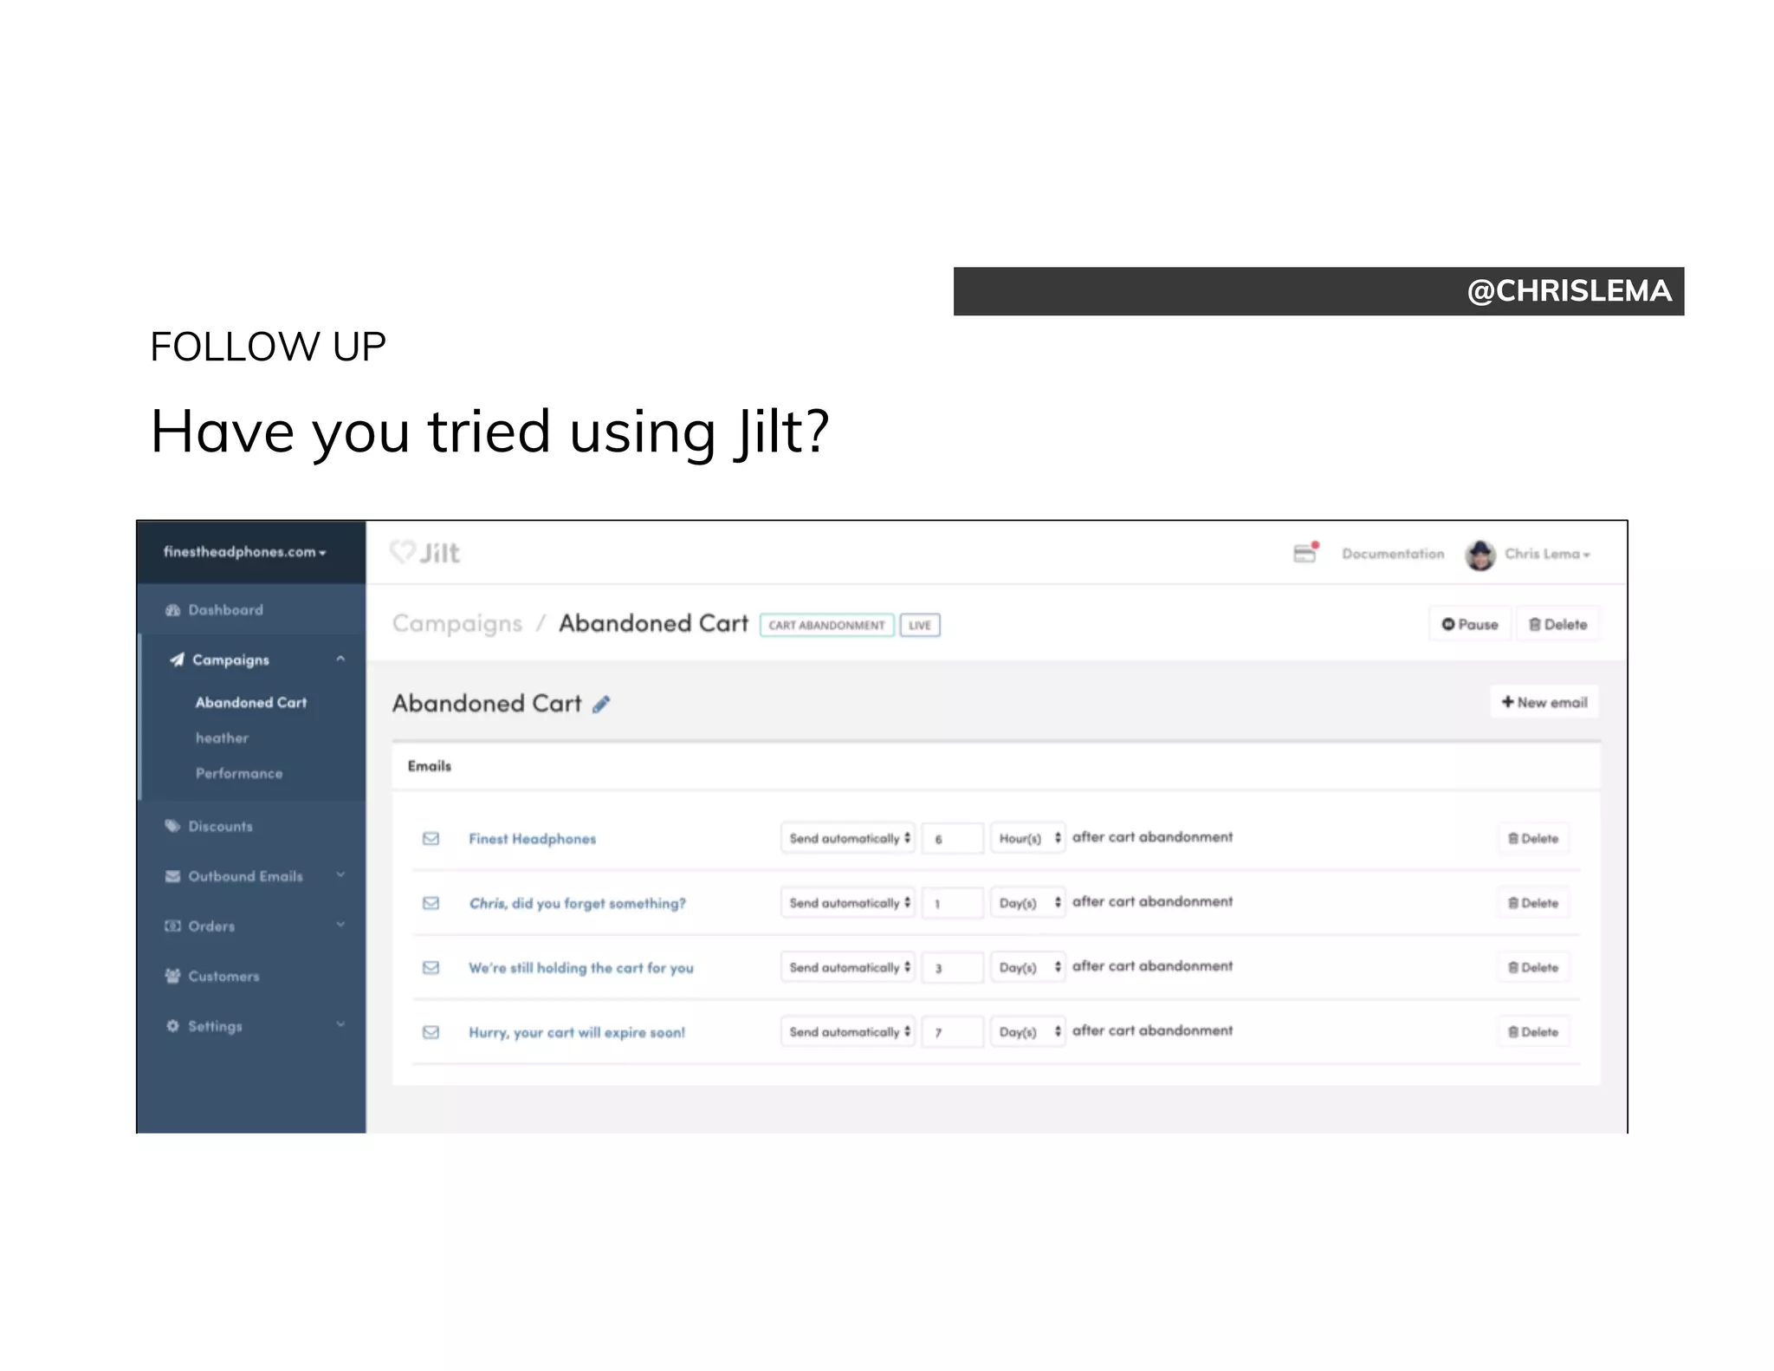Viewport: 1774px width, 1371px height.
Task: Open Orders in the sidebar
Action: click(x=211, y=926)
